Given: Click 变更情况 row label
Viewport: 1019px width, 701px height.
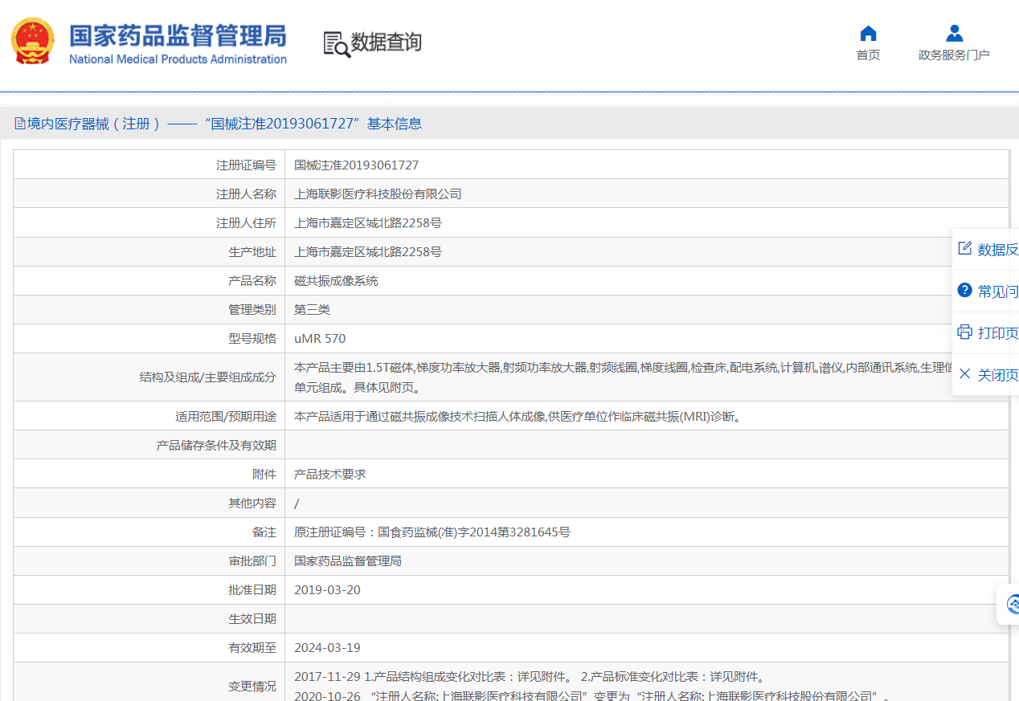Looking at the screenshot, I should [x=252, y=686].
